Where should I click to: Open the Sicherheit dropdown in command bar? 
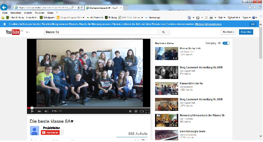point(234,17)
